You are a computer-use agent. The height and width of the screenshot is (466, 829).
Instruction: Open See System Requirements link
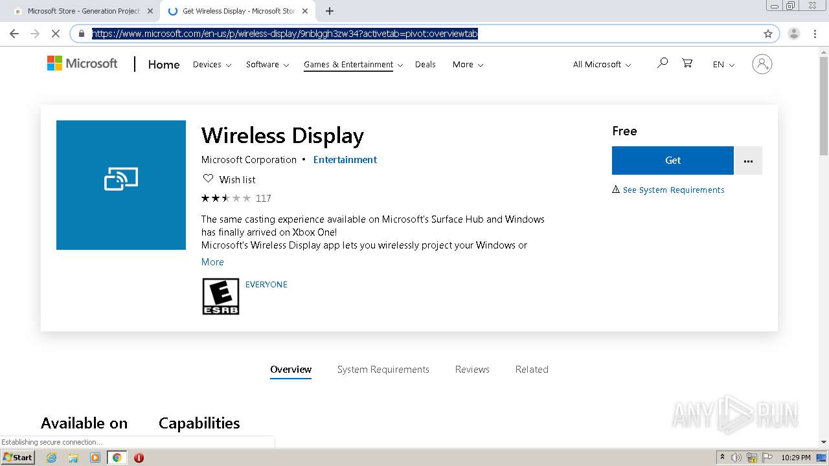674,190
